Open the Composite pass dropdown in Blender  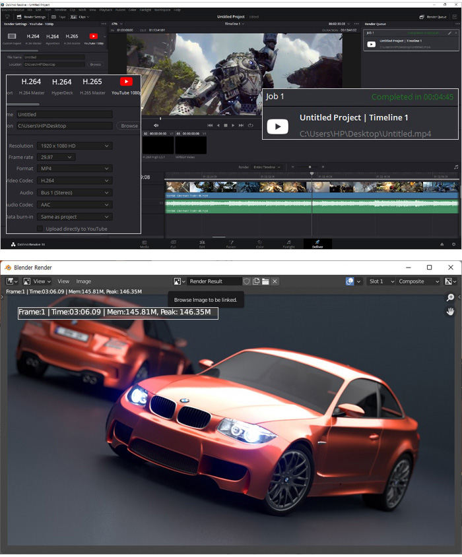418,281
